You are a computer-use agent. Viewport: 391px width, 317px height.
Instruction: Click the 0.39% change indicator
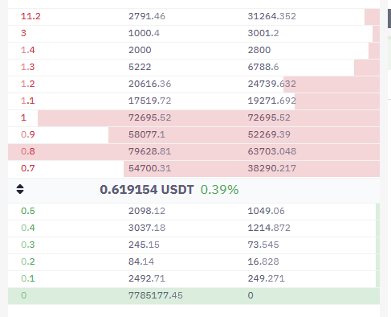coord(219,190)
